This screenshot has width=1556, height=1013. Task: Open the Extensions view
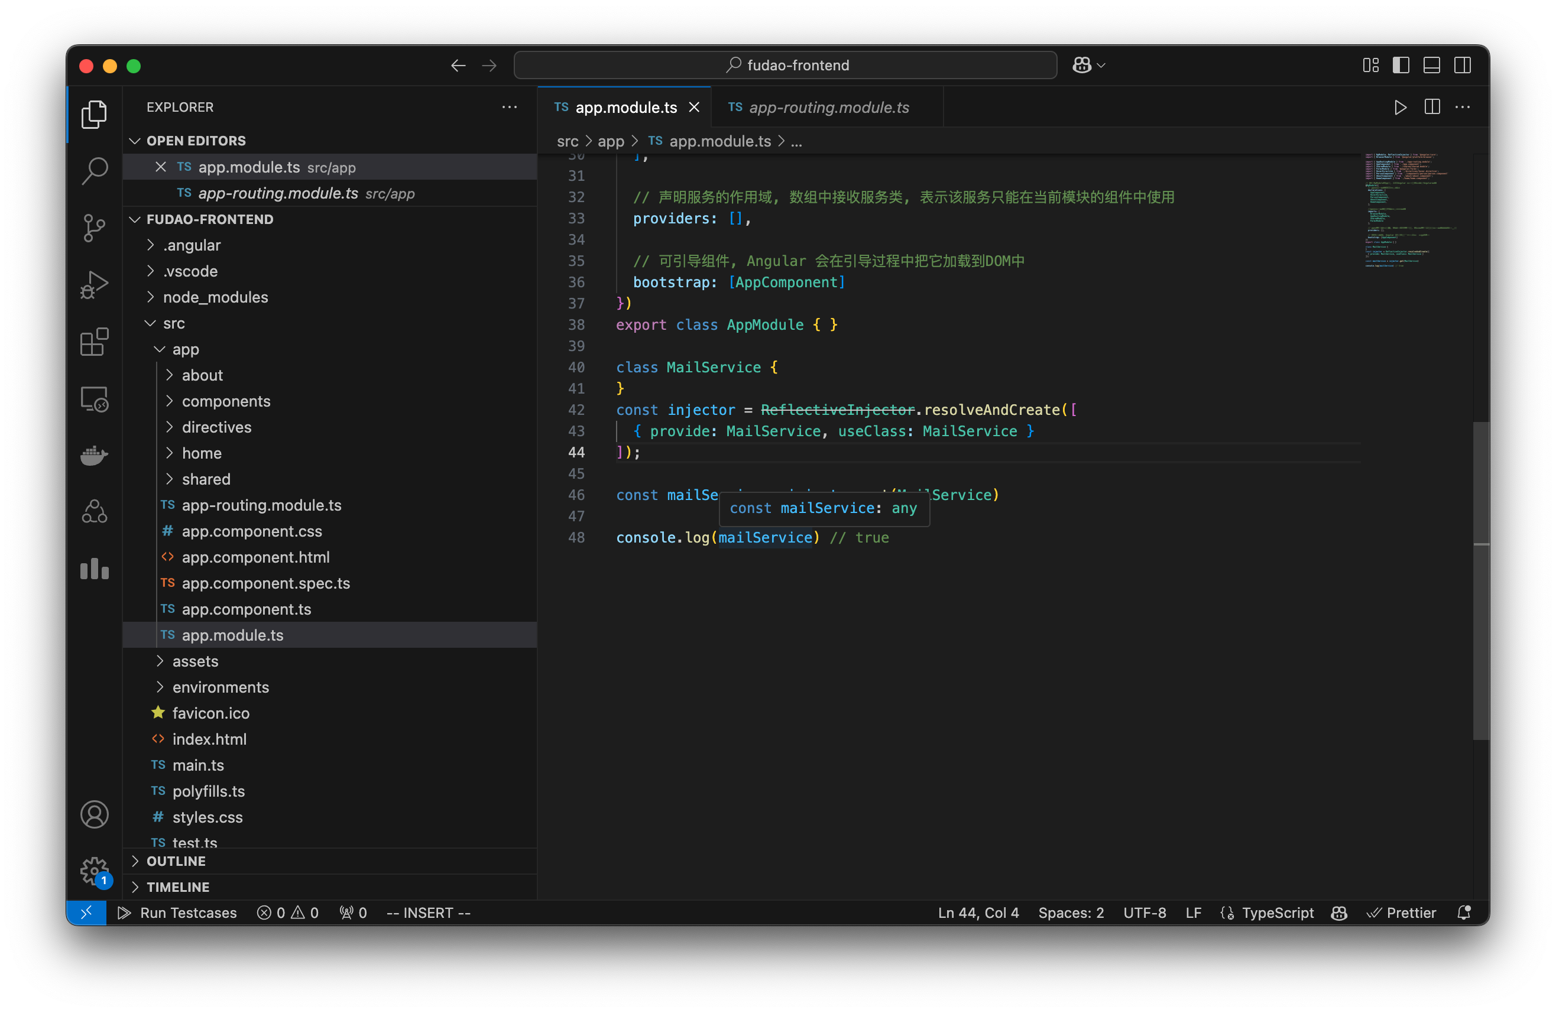(x=94, y=342)
